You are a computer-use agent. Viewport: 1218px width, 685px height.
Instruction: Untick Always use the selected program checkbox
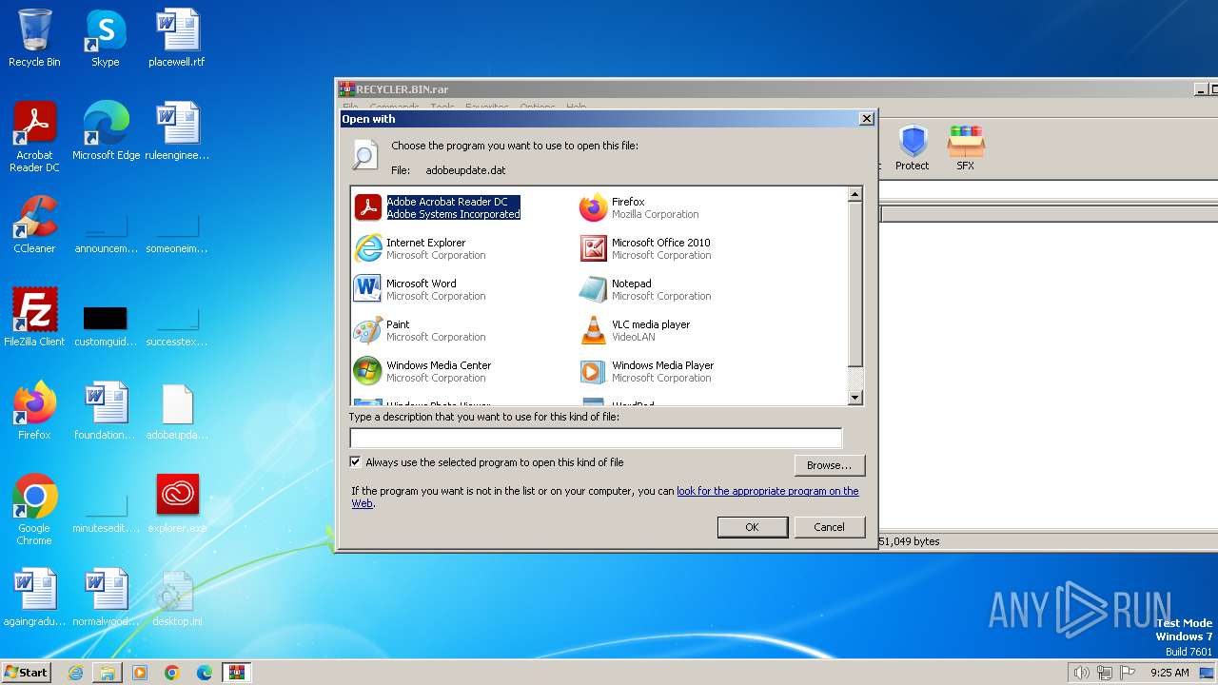tap(356, 462)
